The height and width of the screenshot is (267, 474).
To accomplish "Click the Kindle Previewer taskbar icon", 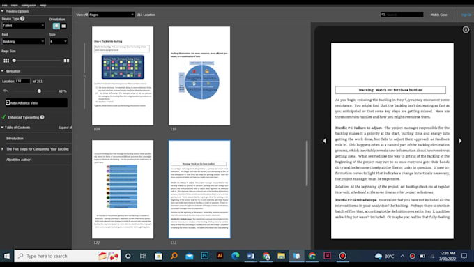I will coord(296,256).
